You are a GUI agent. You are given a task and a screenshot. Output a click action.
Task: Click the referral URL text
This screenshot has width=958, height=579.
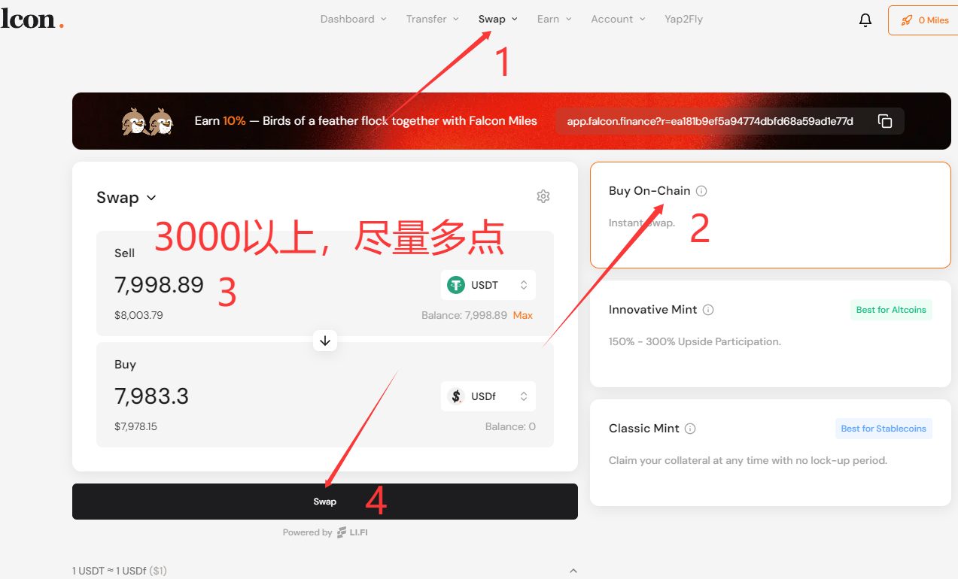(710, 121)
